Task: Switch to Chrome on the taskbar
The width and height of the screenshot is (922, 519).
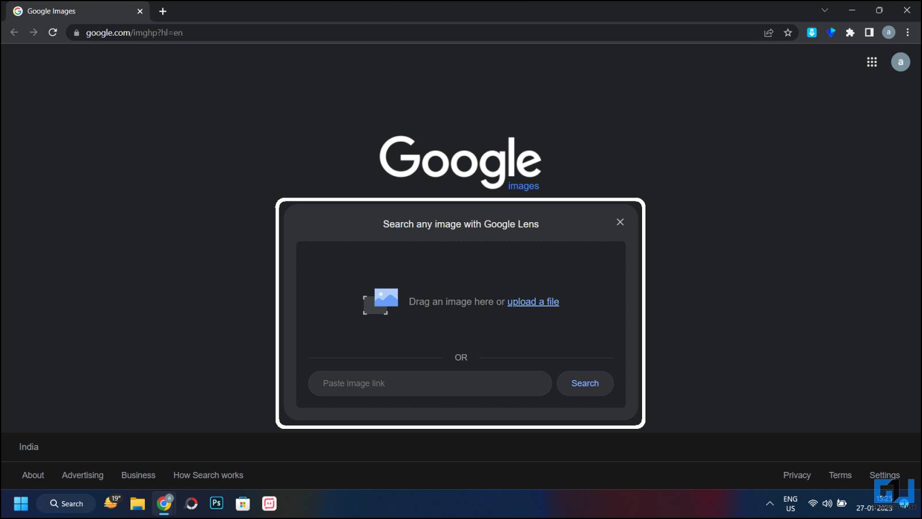Action: (x=164, y=503)
